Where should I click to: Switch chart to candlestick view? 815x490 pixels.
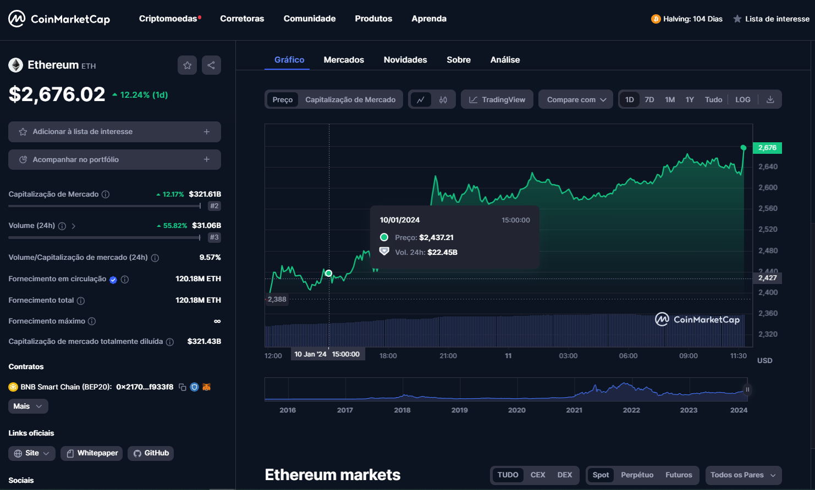point(443,99)
